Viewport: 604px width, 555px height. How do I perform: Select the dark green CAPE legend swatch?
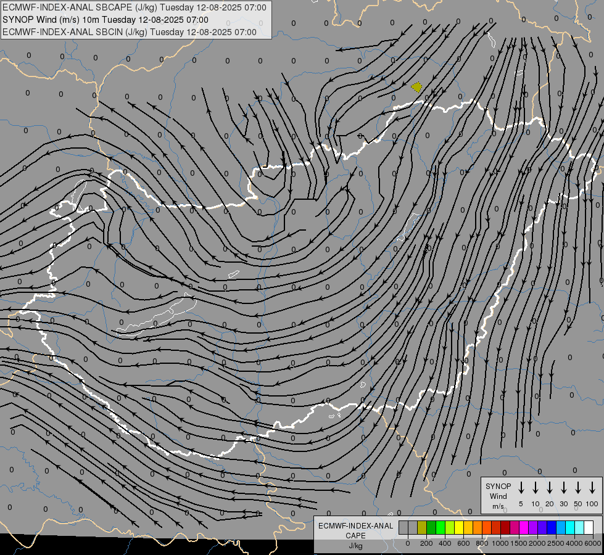pos(431,527)
